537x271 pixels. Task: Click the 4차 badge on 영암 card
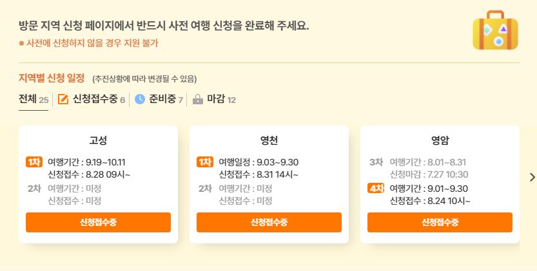click(376, 188)
